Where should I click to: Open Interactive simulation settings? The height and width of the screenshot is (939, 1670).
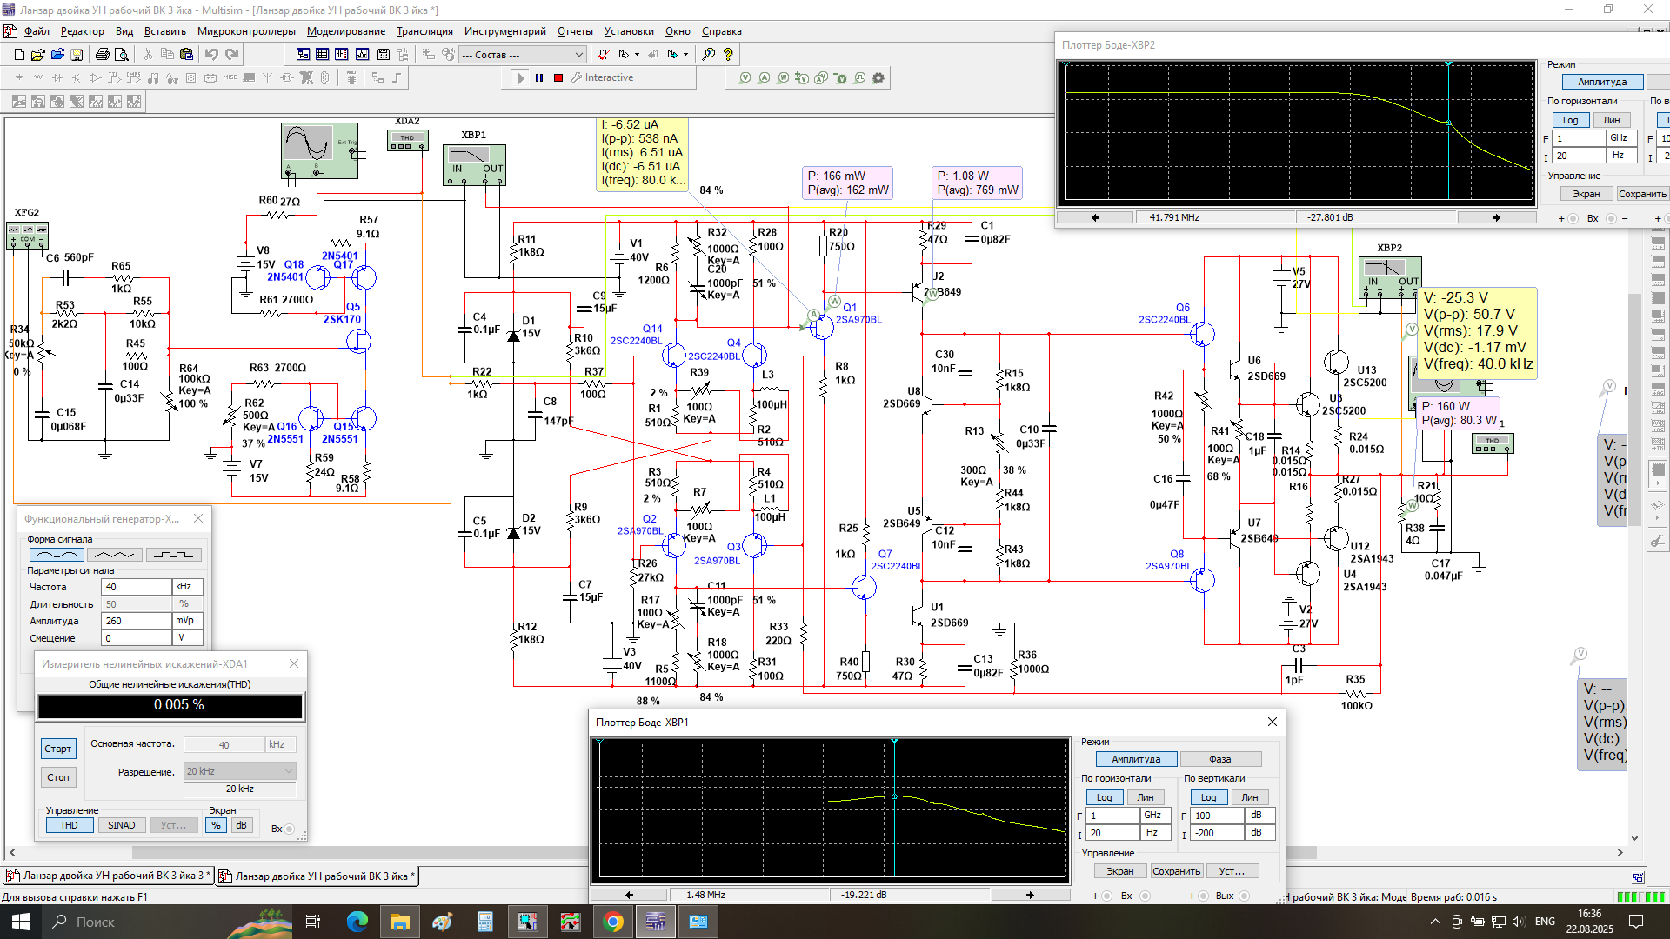(602, 77)
